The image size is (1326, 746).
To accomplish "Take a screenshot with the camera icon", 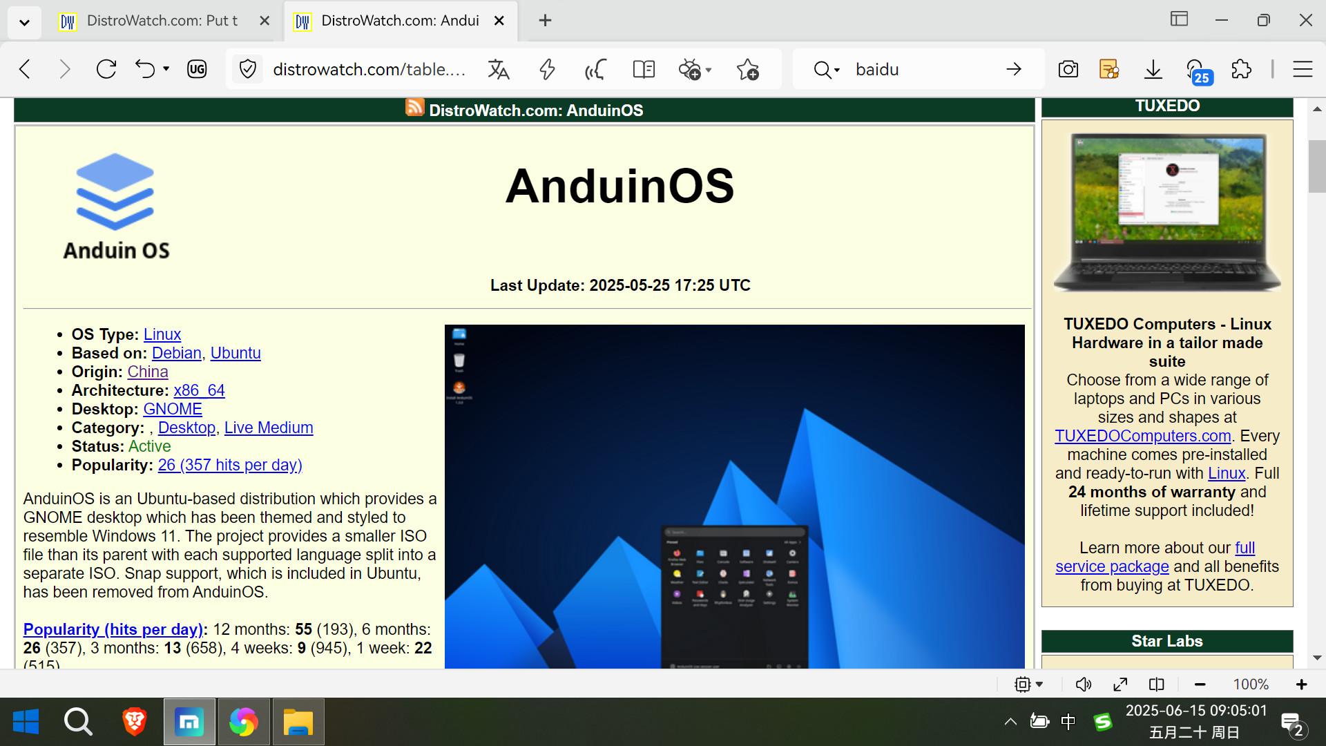I will pos(1068,69).
